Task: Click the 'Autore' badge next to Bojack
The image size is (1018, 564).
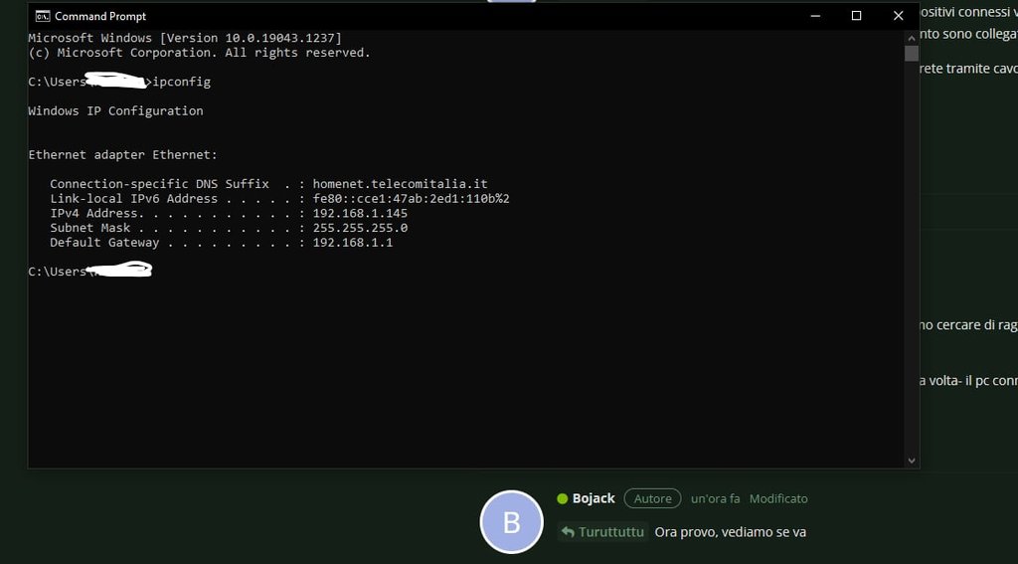Action: point(652,498)
